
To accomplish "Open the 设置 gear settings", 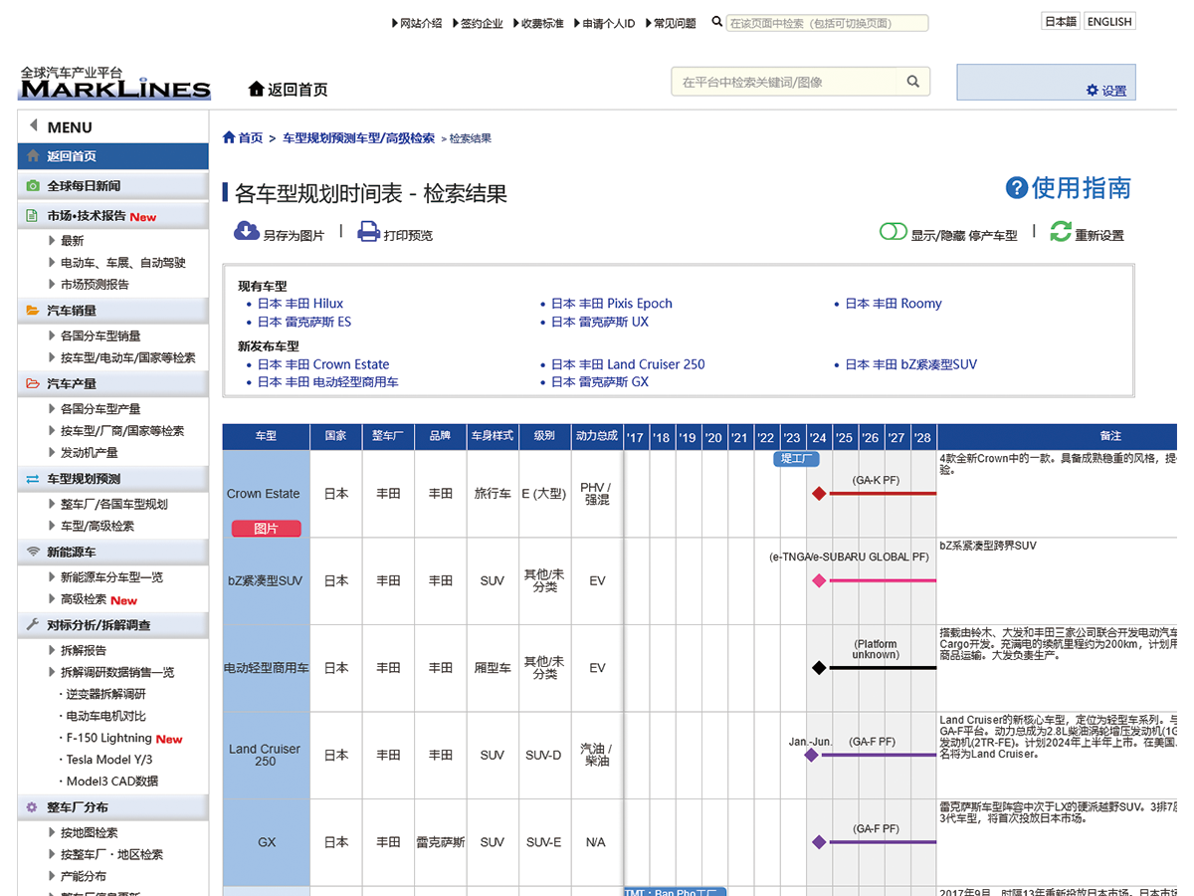I will click(1106, 91).
